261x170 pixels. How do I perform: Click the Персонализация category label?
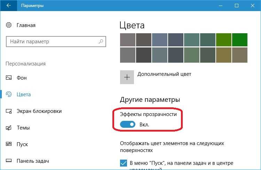pos(25,64)
